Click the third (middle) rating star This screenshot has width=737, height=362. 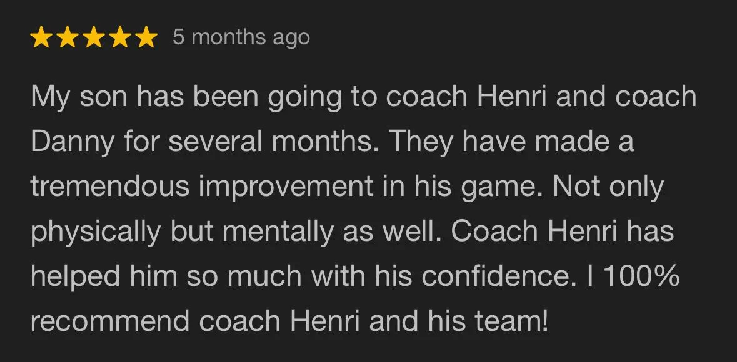pos(94,37)
